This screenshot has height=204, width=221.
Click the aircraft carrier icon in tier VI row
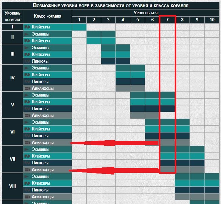[27, 143]
